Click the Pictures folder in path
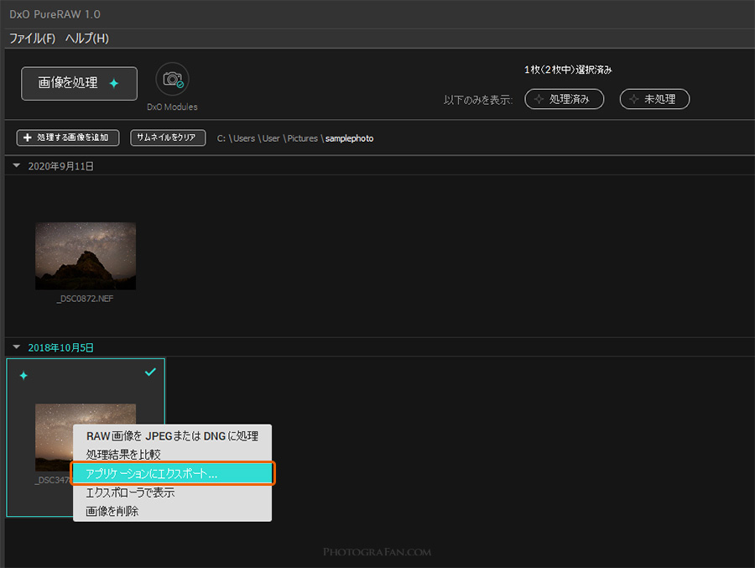 [x=302, y=138]
